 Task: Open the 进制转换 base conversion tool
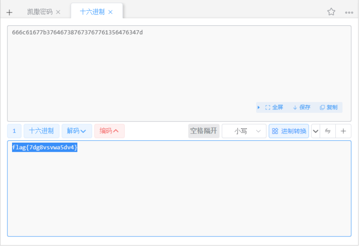coord(289,131)
